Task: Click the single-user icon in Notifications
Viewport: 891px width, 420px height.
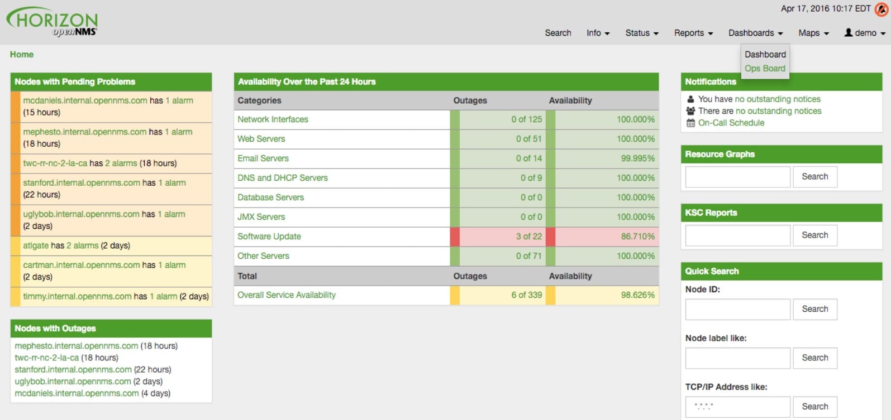Action: [690, 99]
